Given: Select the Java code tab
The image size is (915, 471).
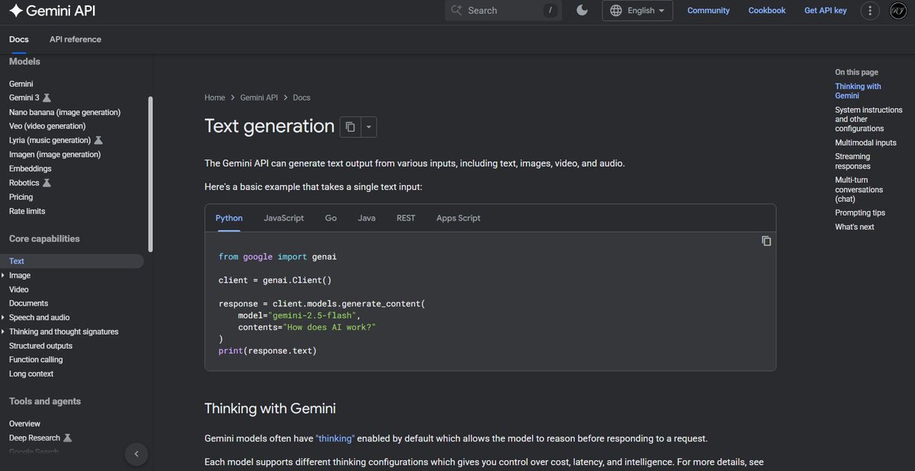Looking at the screenshot, I should pos(367,218).
